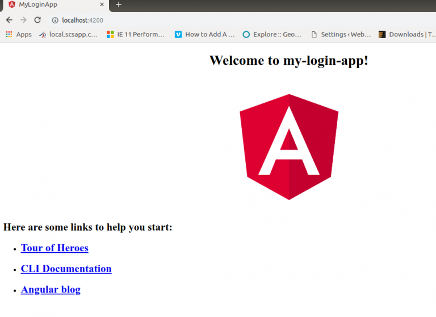Open Explore :: Geo... bookmark
The image size is (436, 317).
tap(272, 35)
